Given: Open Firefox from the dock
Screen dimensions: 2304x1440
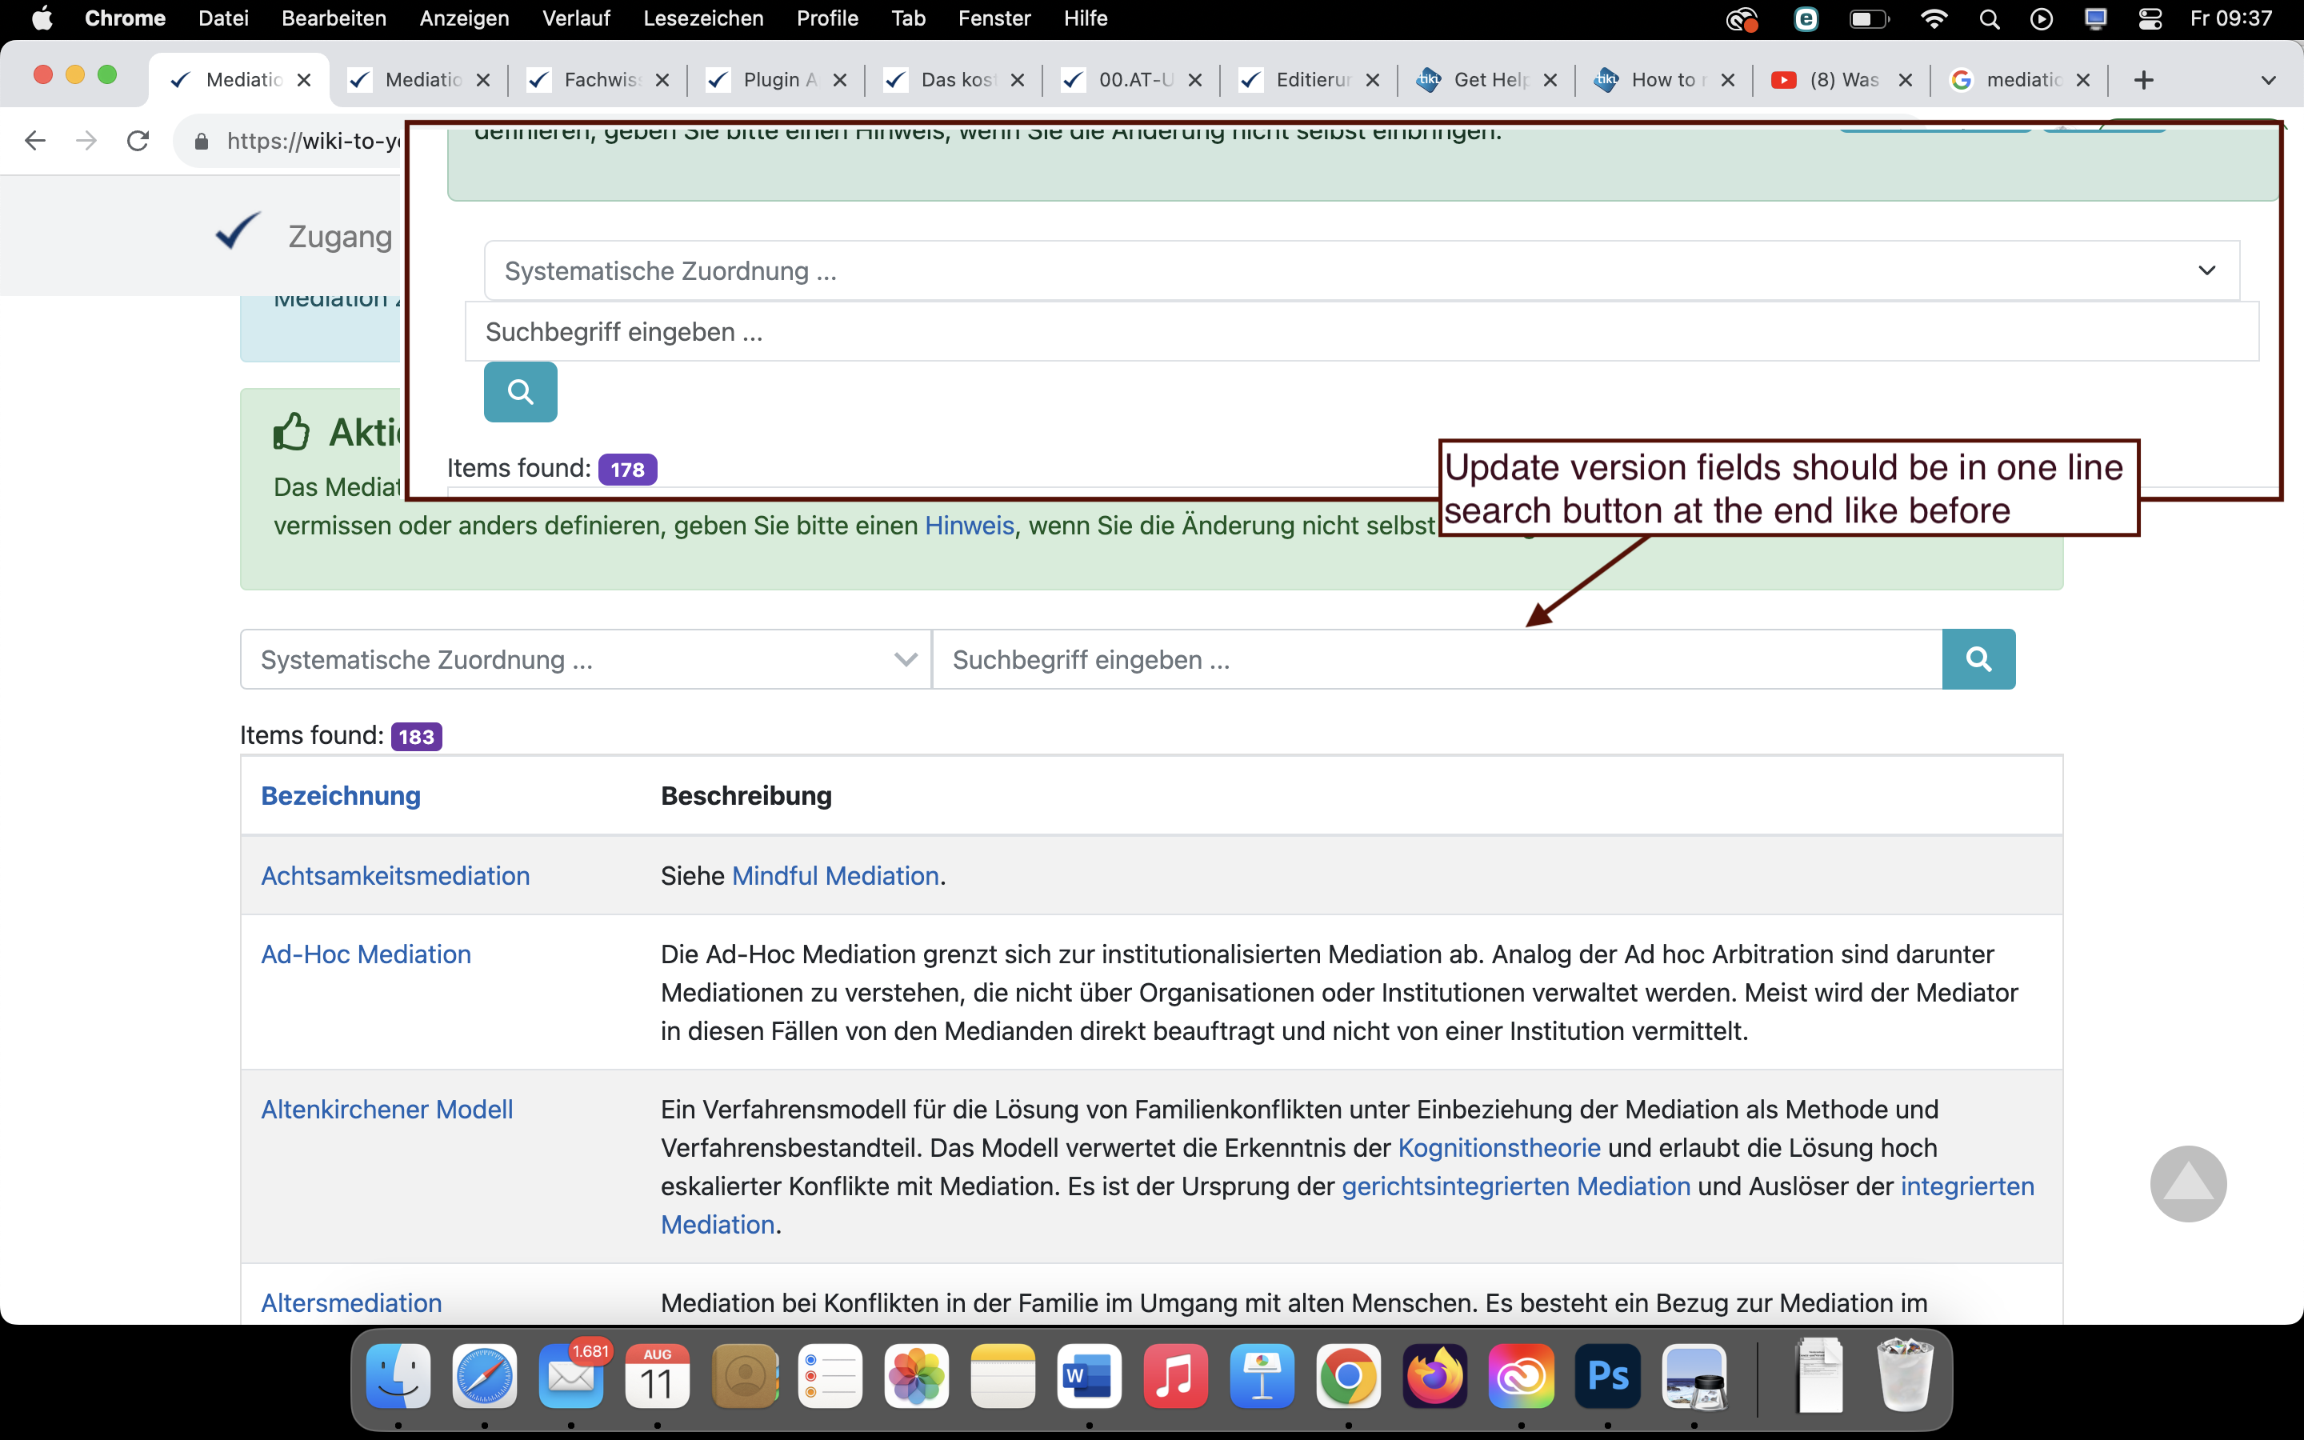Looking at the screenshot, I should point(1434,1376).
